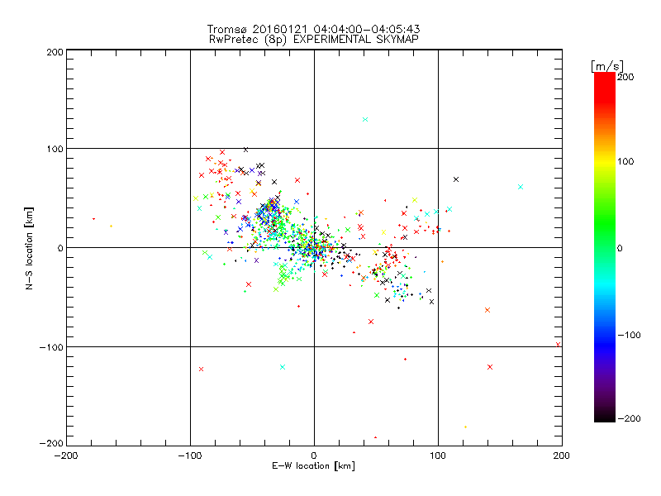The height and width of the screenshot is (496, 661).
Task: Click the black X marker below the 100 km line on the right
Action: [456, 179]
